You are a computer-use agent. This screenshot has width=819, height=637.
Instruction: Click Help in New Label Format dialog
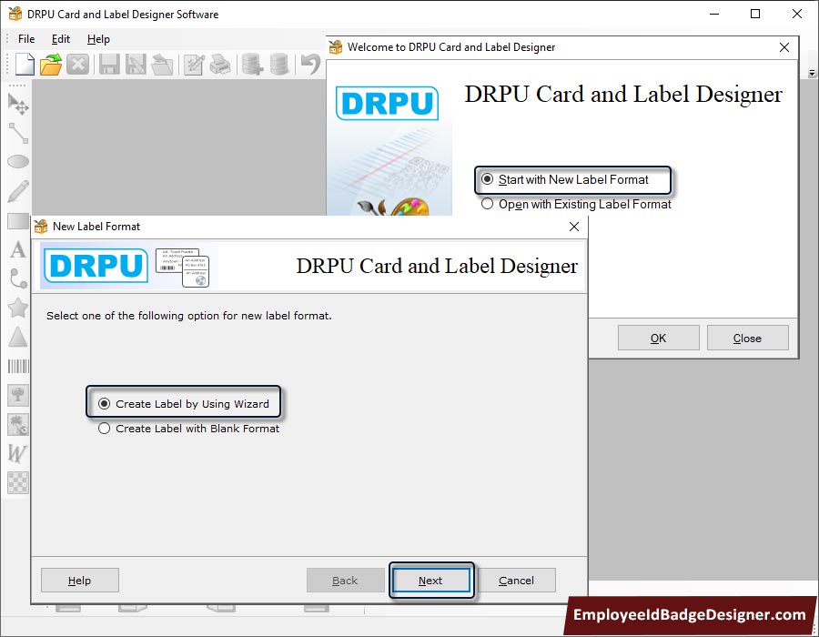click(80, 580)
